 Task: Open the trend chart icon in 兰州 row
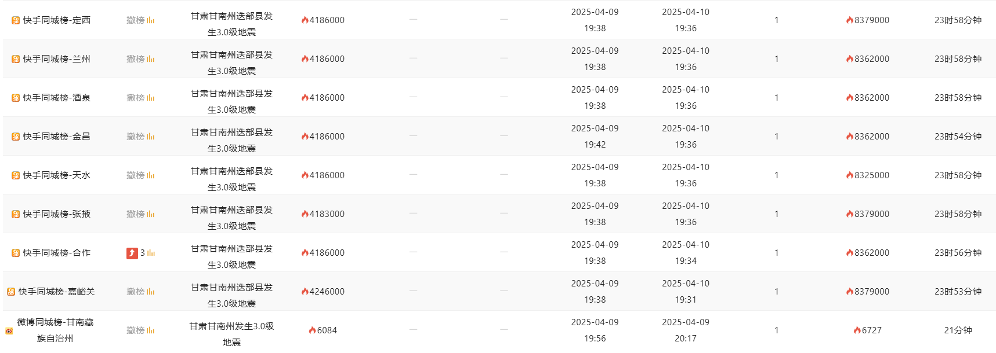(151, 59)
